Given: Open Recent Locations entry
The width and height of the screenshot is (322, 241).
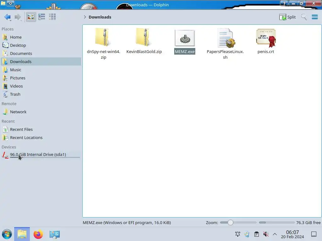Looking at the screenshot, I should tap(41, 138).
